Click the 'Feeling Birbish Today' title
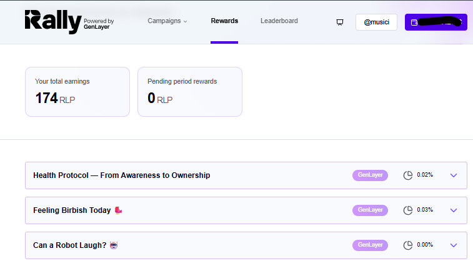Screen dimensions: 473x261 (72, 210)
